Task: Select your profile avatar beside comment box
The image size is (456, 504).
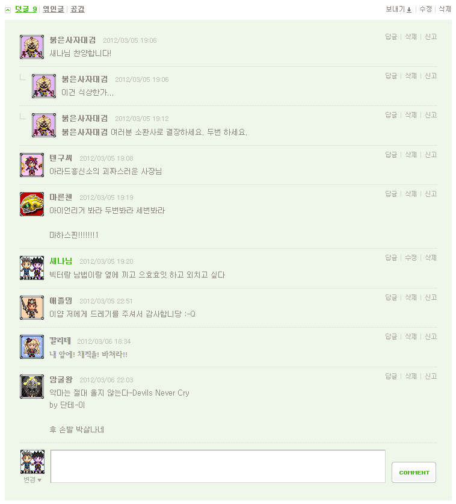Action: 32,462
